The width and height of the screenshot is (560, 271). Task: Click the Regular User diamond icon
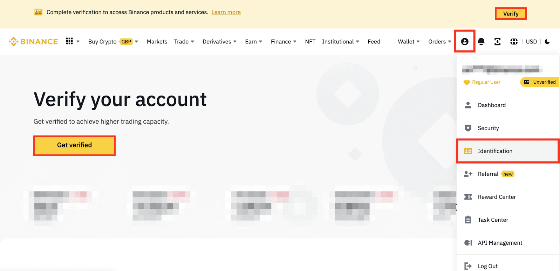point(466,82)
